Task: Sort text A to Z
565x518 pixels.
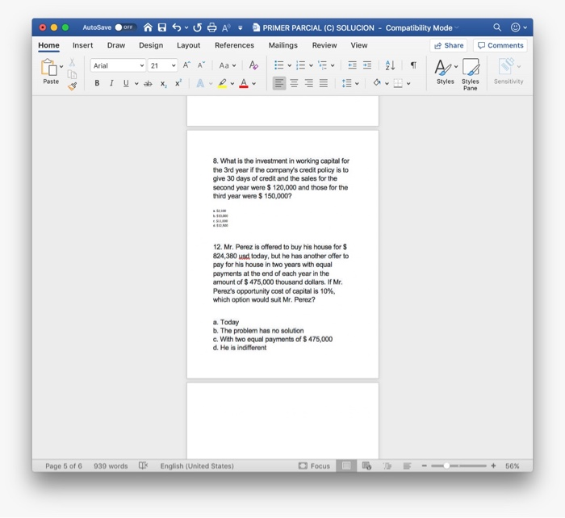Action: pos(390,65)
